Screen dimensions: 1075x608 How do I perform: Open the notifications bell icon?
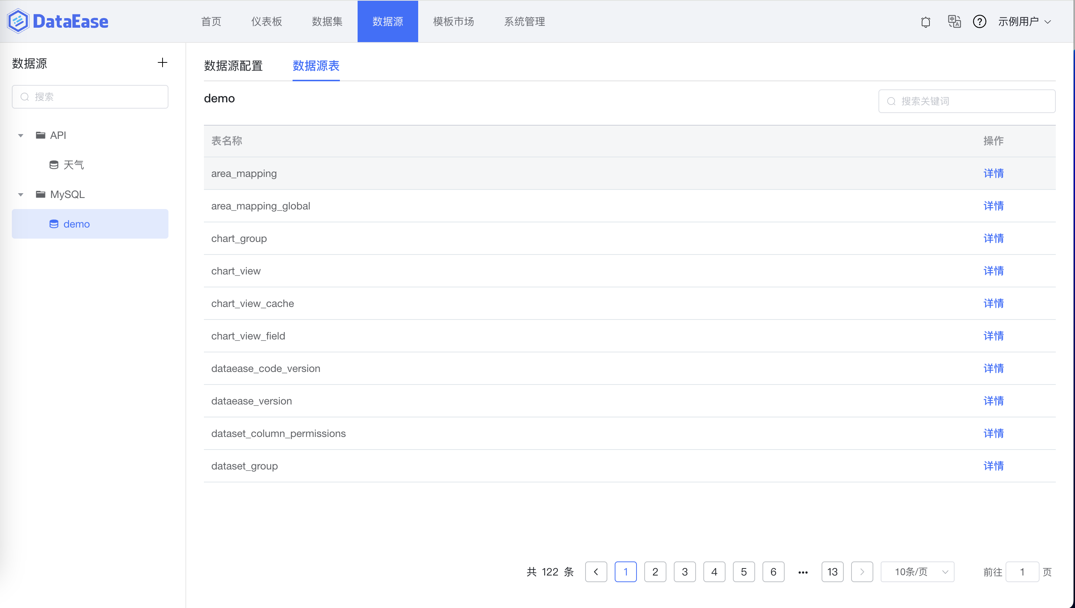coord(925,22)
